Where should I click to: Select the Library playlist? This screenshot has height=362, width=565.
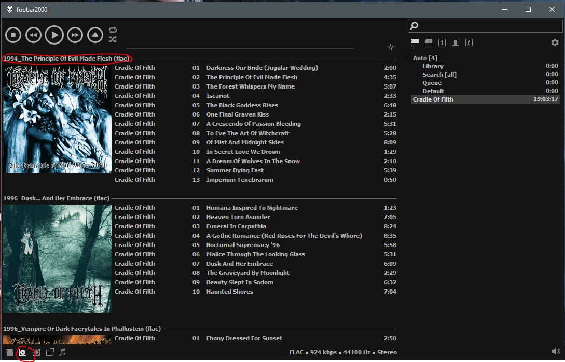tap(433, 66)
